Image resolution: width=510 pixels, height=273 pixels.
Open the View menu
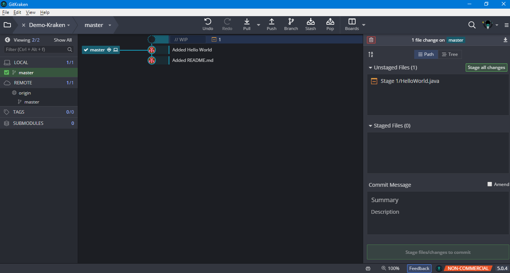(31, 12)
